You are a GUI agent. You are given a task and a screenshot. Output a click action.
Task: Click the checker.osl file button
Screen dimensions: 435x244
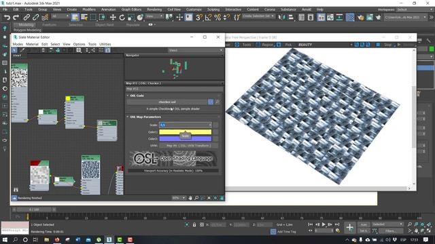coord(167,102)
